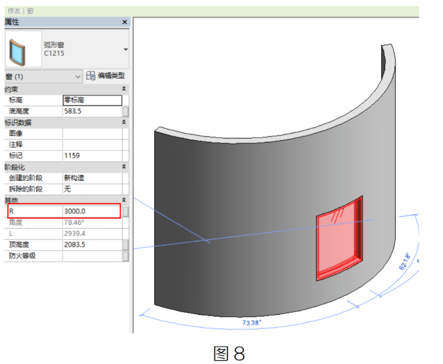Click the 图像 value field
Viewport: 443px width, 364px height.
(x=92, y=133)
